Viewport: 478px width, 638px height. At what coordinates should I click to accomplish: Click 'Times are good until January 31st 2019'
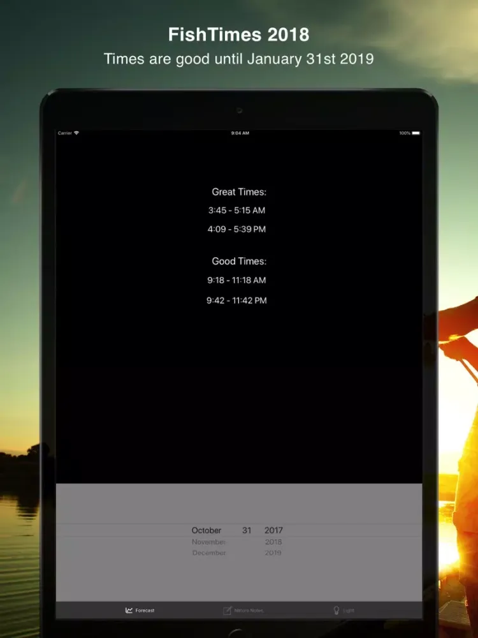click(x=238, y=59)
